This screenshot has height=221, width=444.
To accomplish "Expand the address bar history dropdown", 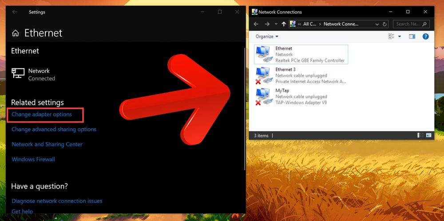I will point(377,24).
